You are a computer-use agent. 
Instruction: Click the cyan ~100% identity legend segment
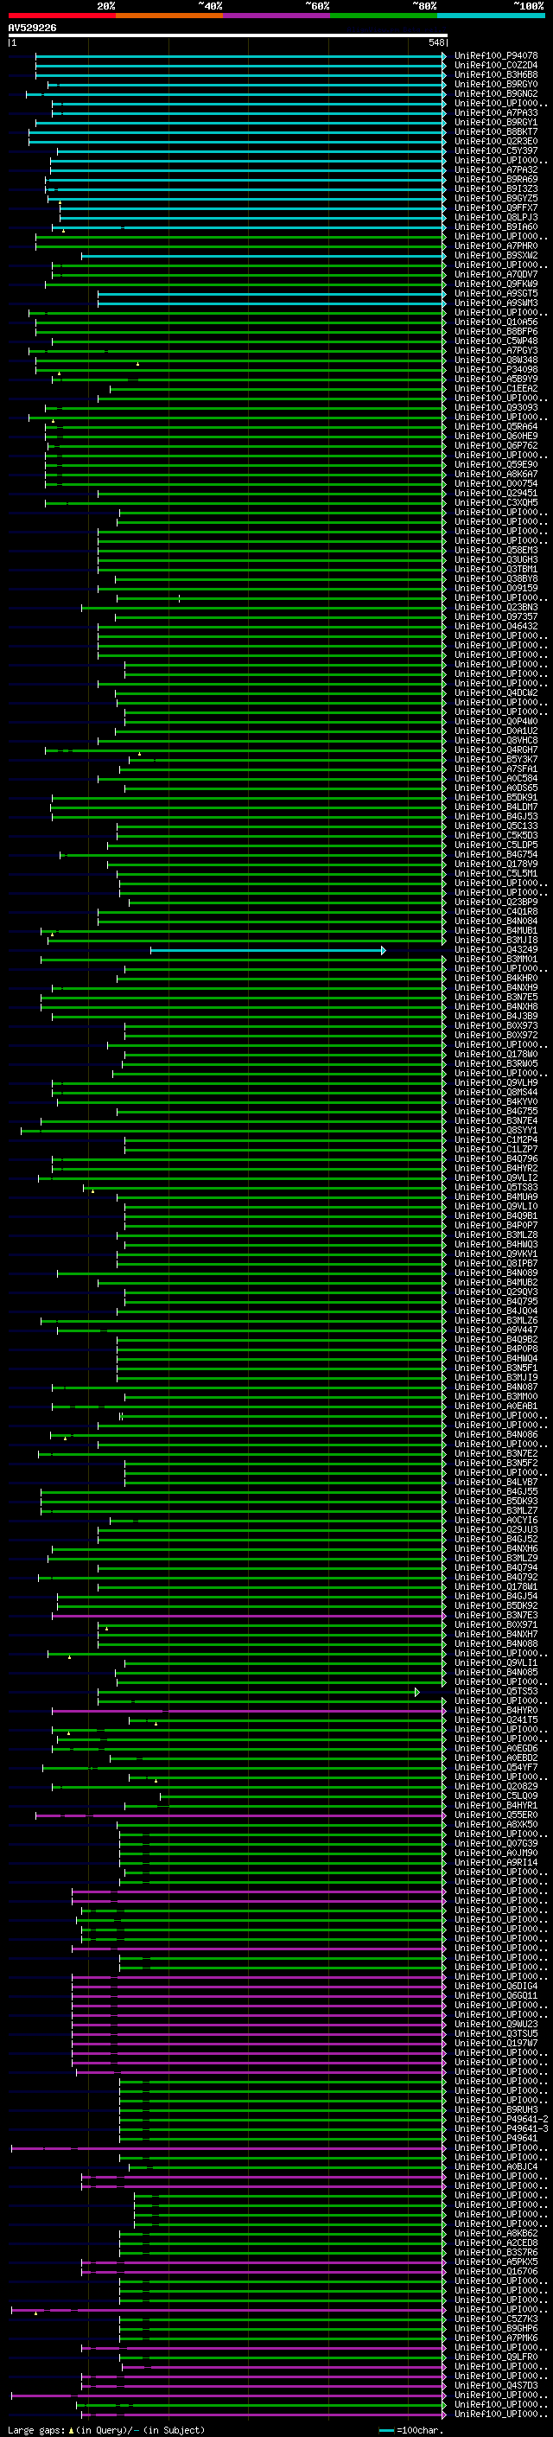pyautogui.click(x=491, y=16)
